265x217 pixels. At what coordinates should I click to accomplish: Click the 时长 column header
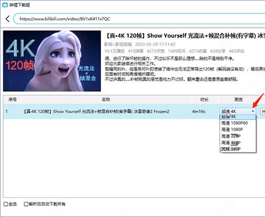pos(204,100)
